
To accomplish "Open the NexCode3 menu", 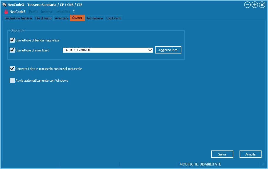I will point(17,12).
